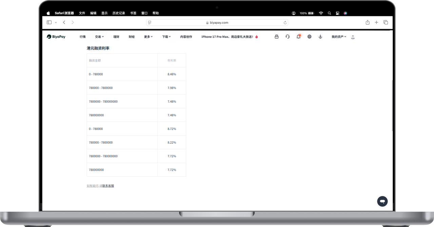Image resolution: width=434 pixels, height=227 pixels.
Task: Click the 联系客服 link
Action: (108, 186)
